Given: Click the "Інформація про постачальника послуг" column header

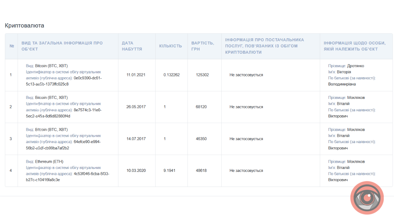Looking at the screenshot, I should coord(265,46).
